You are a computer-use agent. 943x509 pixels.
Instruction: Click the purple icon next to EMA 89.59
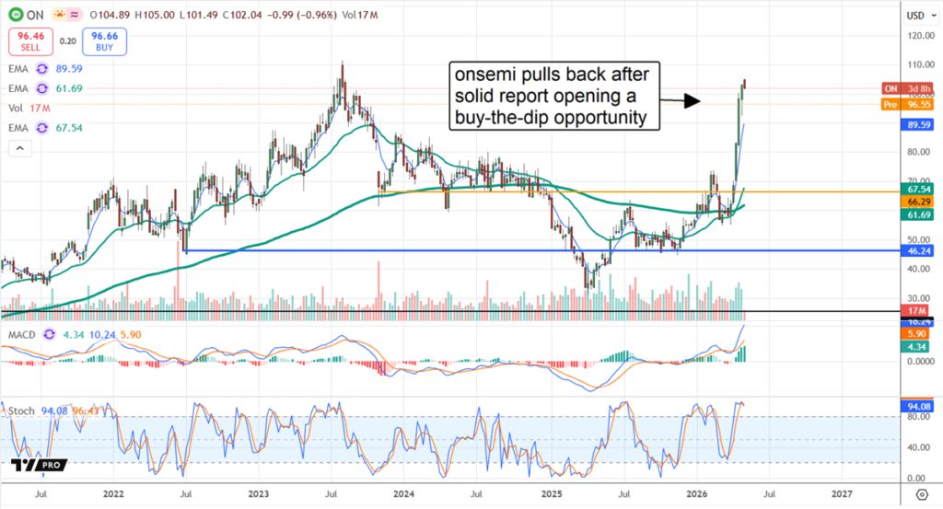point(42,68)
